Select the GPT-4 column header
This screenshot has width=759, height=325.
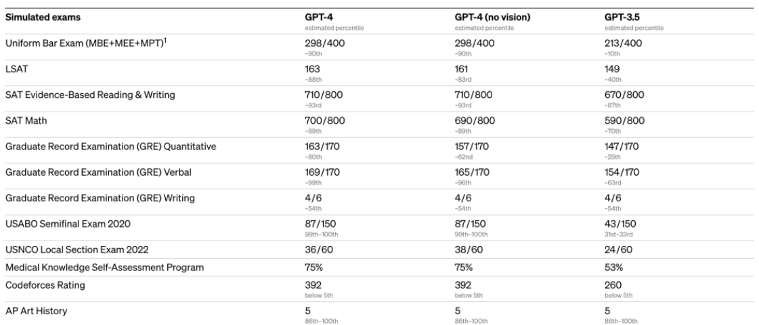[318, 16]
